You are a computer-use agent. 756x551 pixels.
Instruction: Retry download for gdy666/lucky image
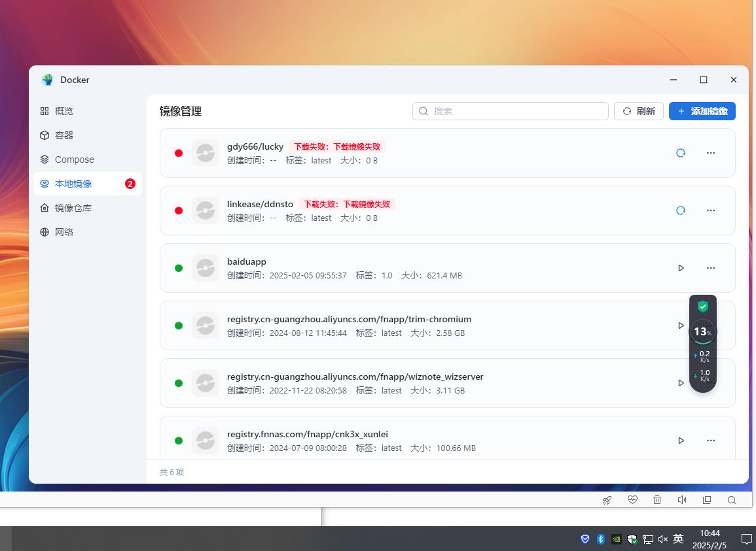pos(680,153)
